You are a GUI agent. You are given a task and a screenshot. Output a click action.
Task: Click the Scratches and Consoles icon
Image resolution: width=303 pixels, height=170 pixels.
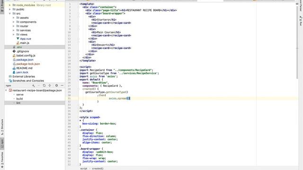coord(10,81)
